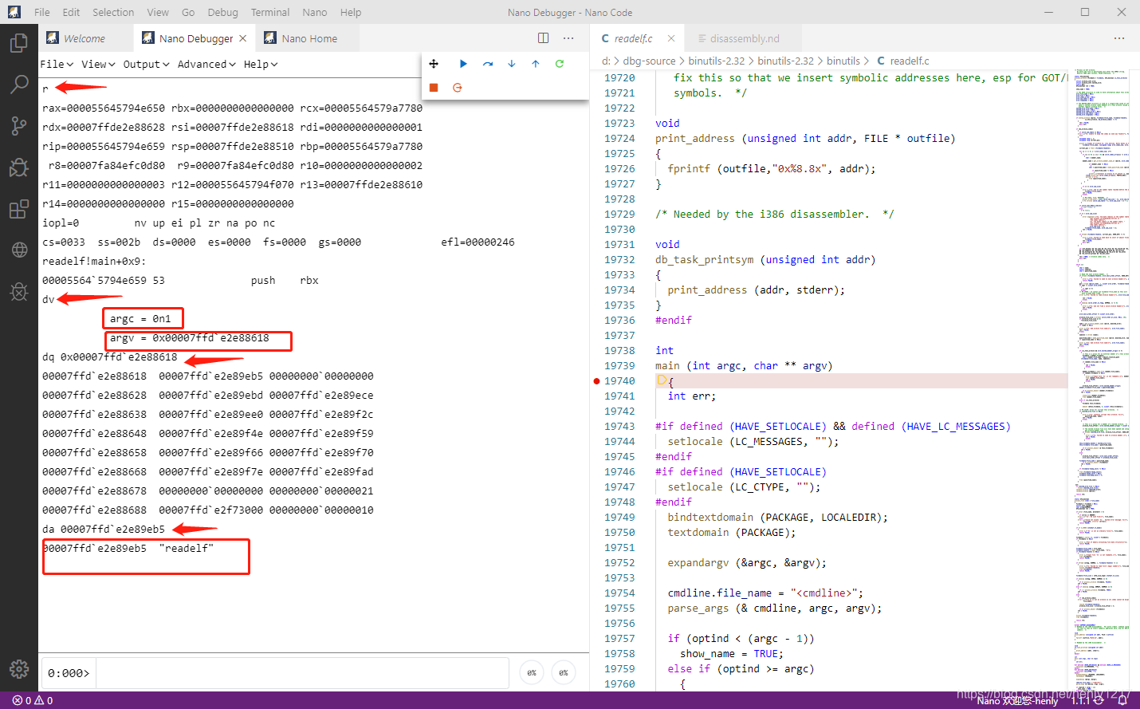The height and width of the screenshot is (709, 1140).
Task: Click the second 0% circular indicator
Action: [x=564, y=673]
